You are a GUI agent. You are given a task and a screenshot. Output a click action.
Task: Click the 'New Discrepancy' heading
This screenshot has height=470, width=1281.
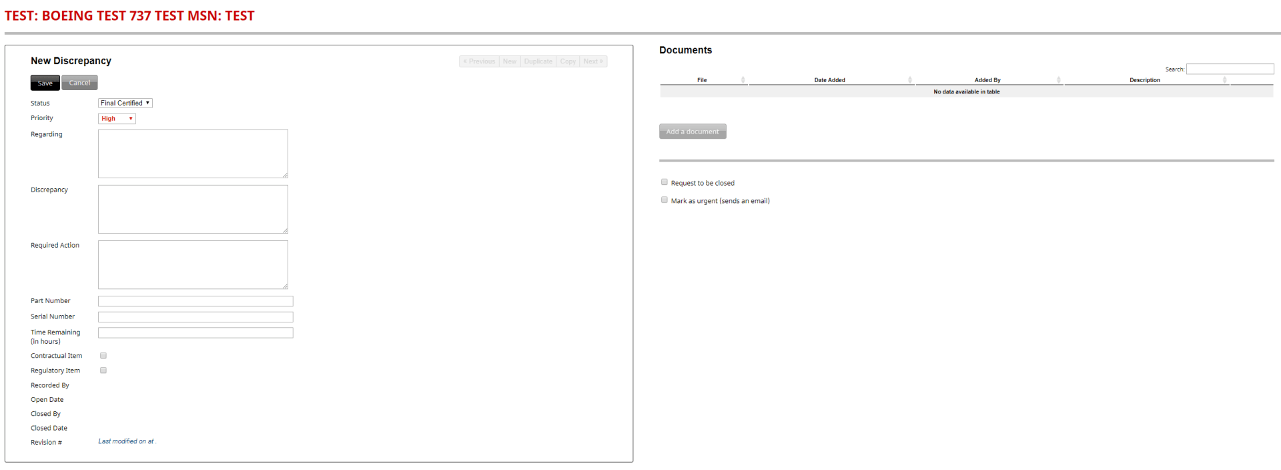(x=71, y=61)
